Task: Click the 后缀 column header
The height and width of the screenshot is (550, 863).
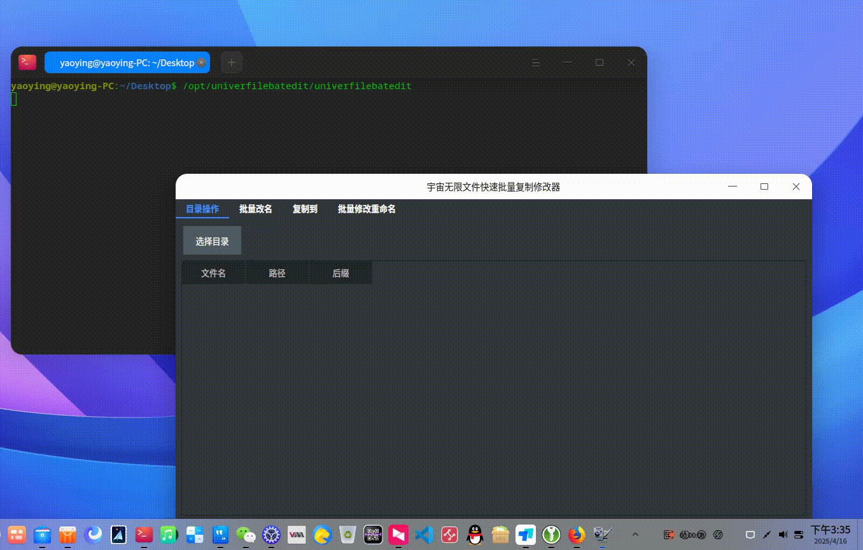Action: pyautogui.click(x=340, y=273)
